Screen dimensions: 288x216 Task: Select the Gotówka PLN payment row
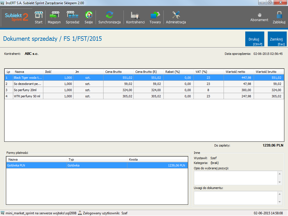[x=97, y=165]
